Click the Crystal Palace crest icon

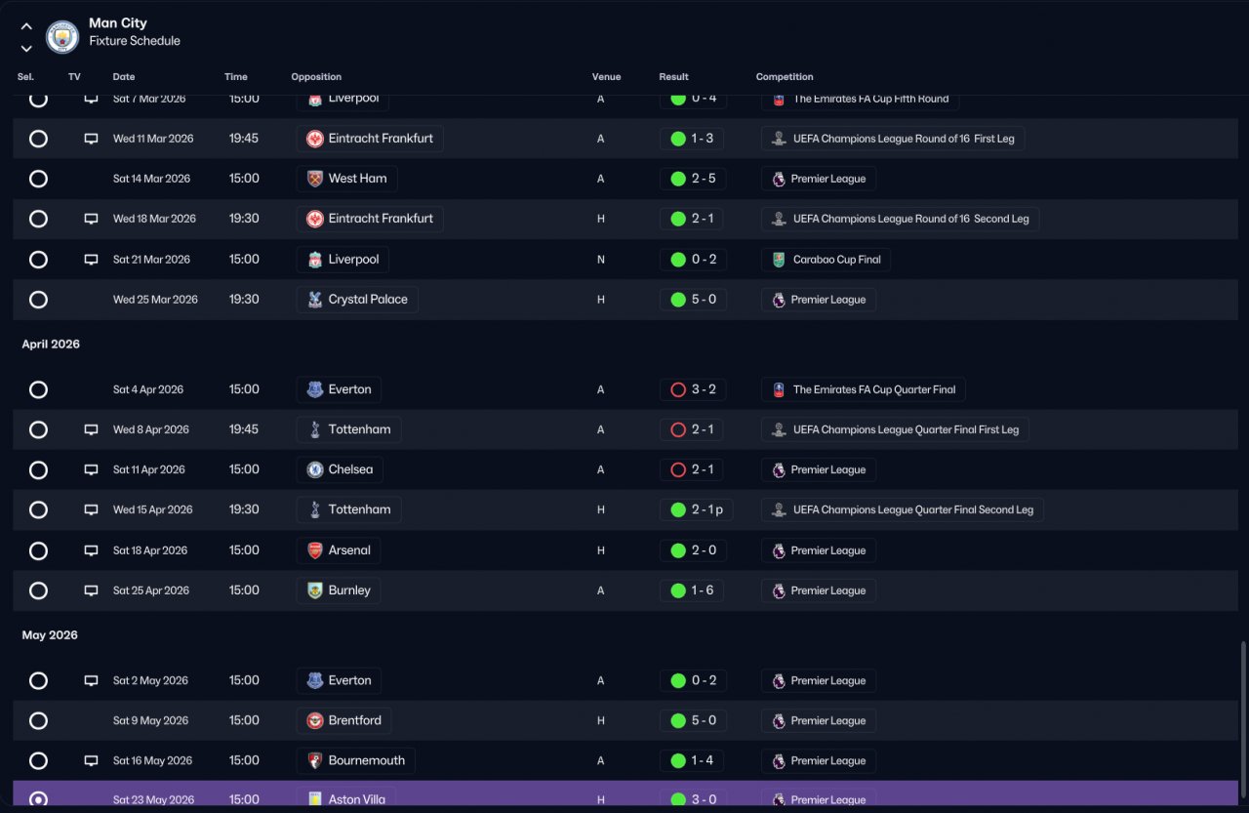315,300
